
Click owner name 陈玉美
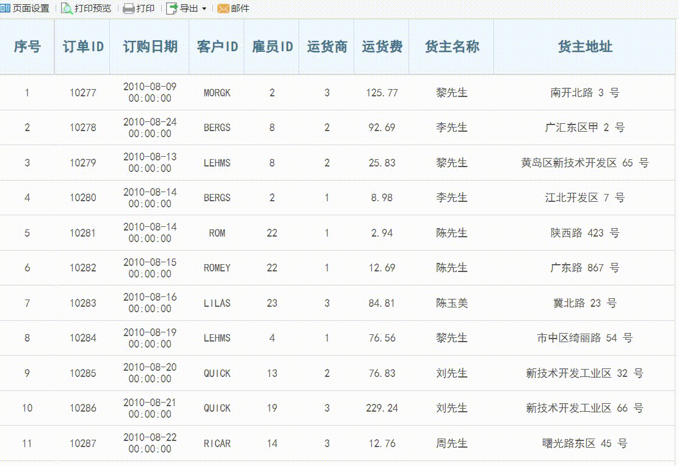coord(452,303)
